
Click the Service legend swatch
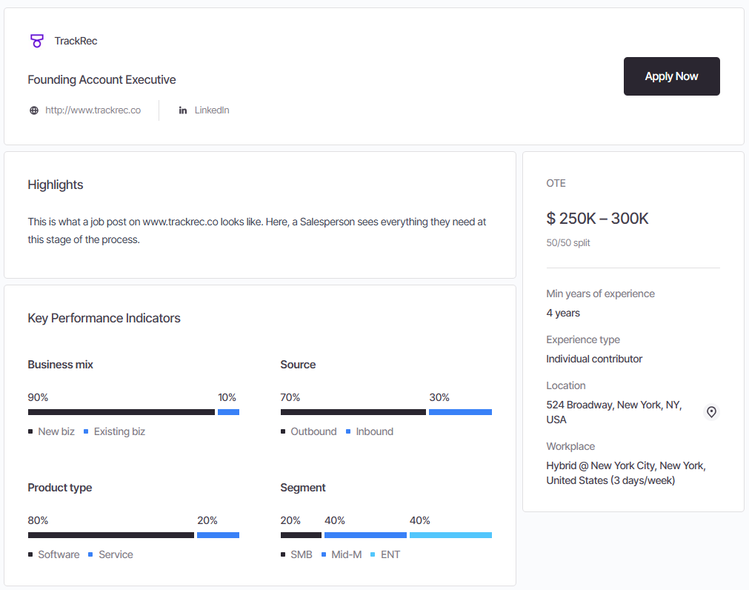click(x=91, y=554)
